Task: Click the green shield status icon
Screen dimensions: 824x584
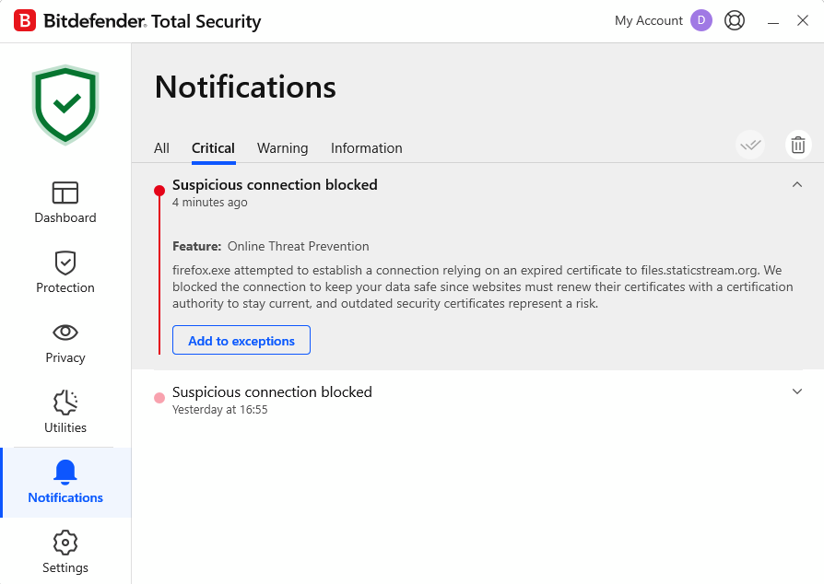Action: (x=65, y=104)
